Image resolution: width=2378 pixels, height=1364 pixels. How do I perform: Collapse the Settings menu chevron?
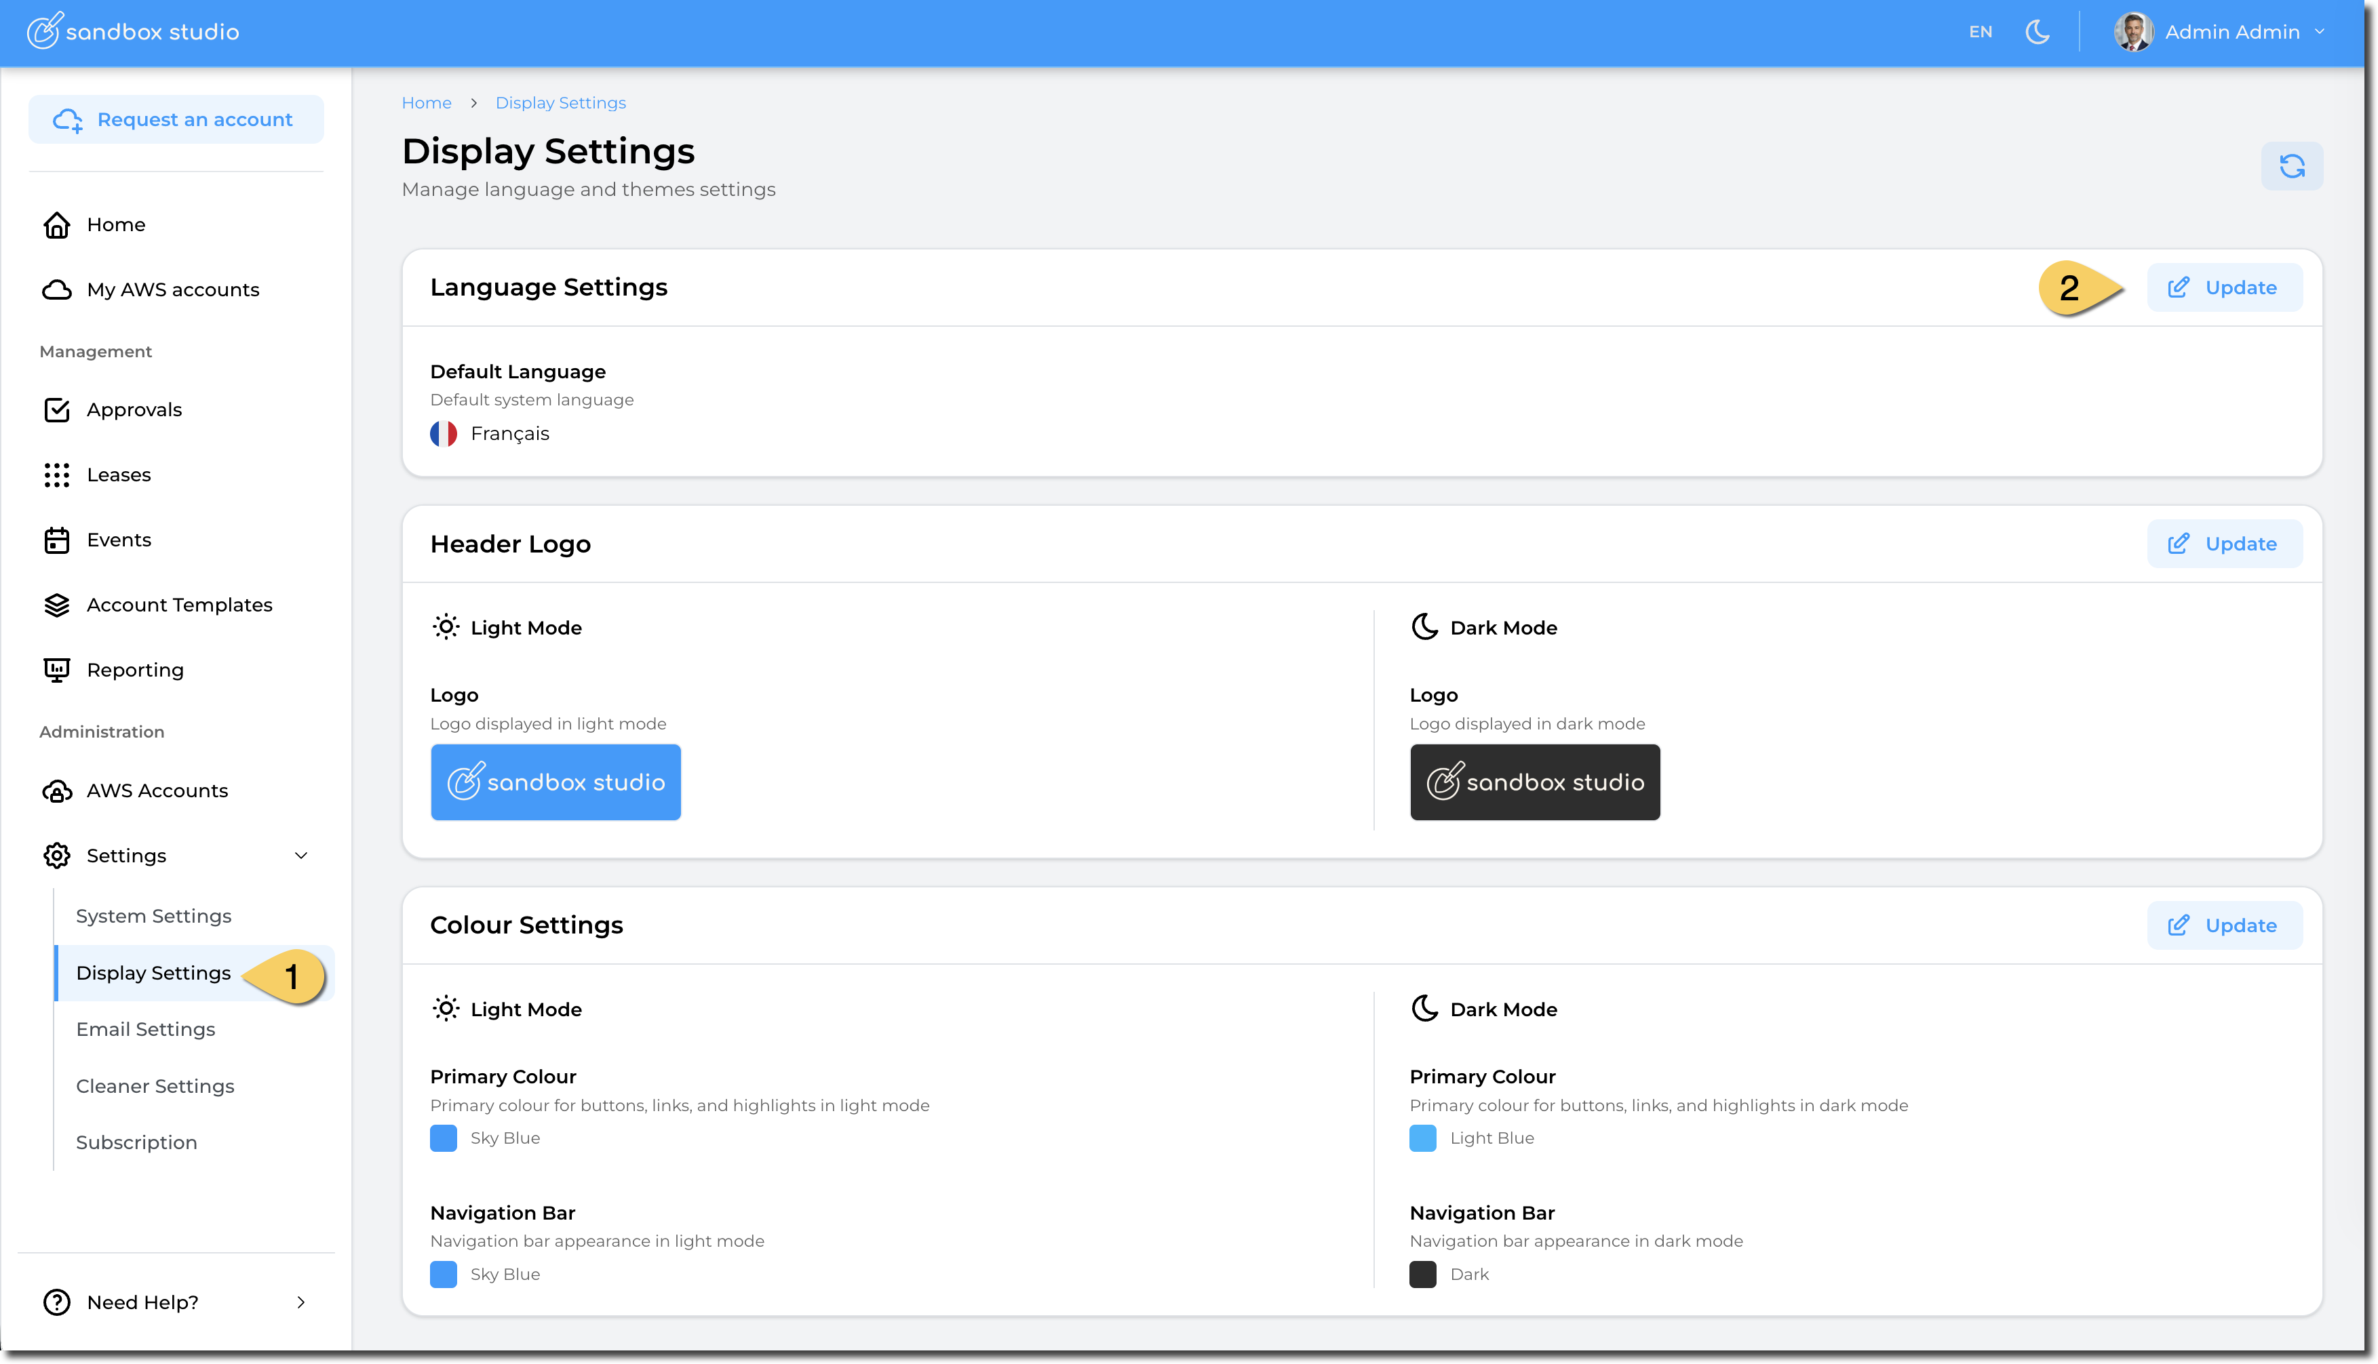click(300, 856)
